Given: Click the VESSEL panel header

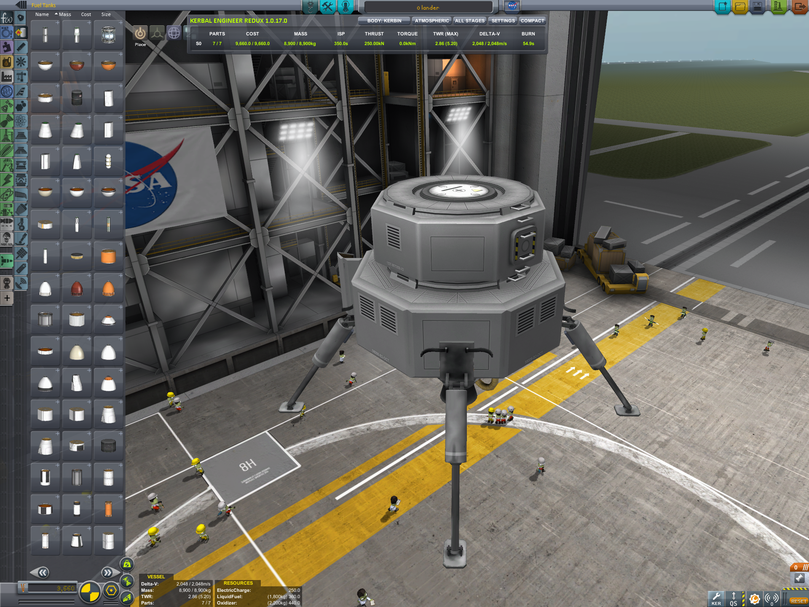Looking at the screenshot, I should 156,577.
